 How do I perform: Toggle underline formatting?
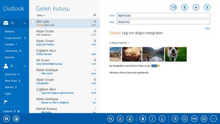point(162,119)
